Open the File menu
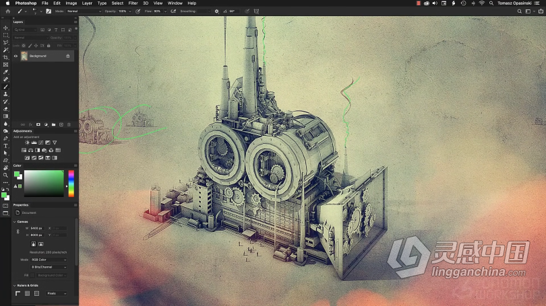This screenshot has height=306, width=546. point(45,3)
